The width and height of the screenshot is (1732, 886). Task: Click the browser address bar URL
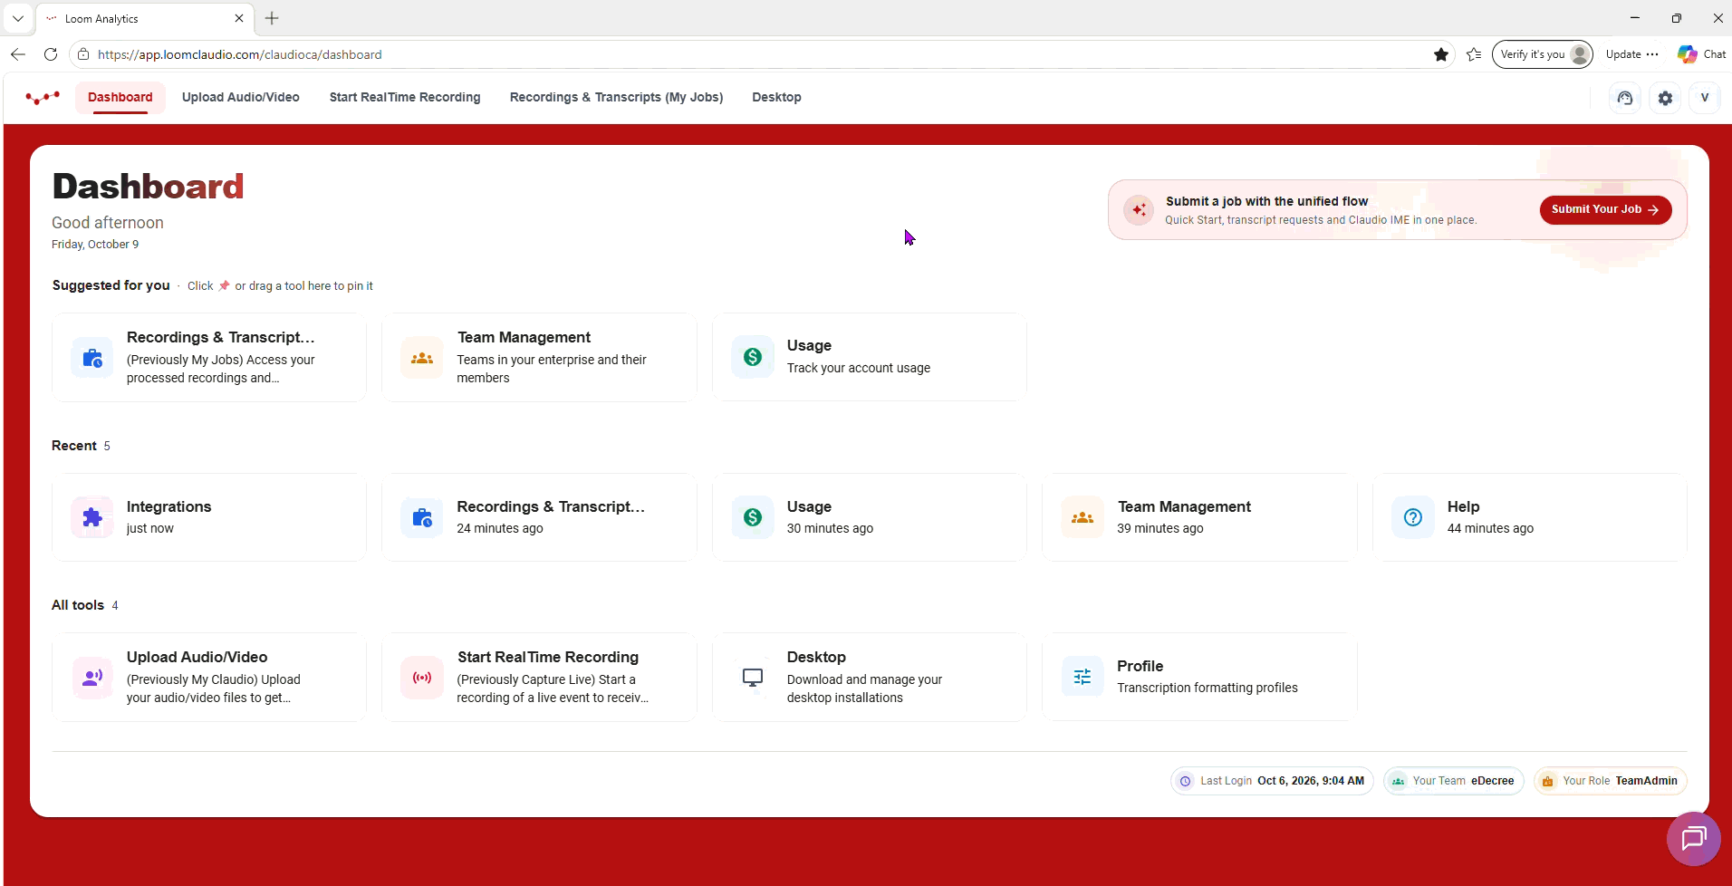coord(240,54)
